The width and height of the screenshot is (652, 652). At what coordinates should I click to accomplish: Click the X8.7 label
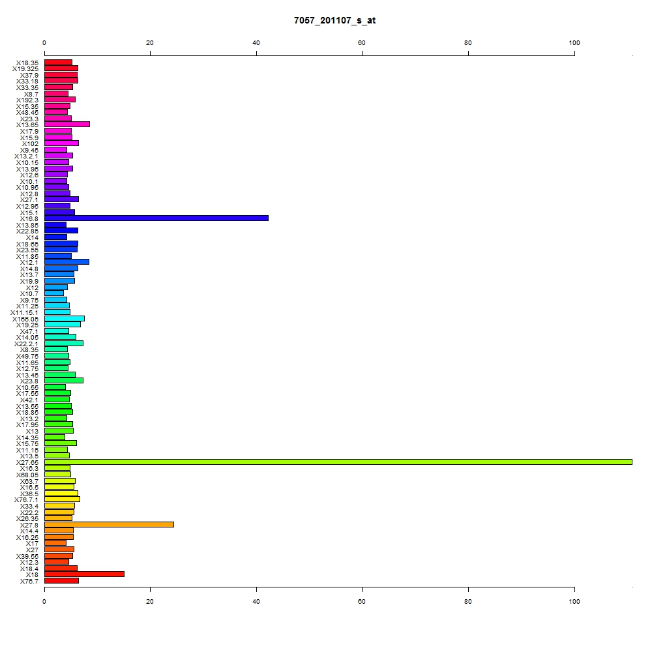(31, 95)
